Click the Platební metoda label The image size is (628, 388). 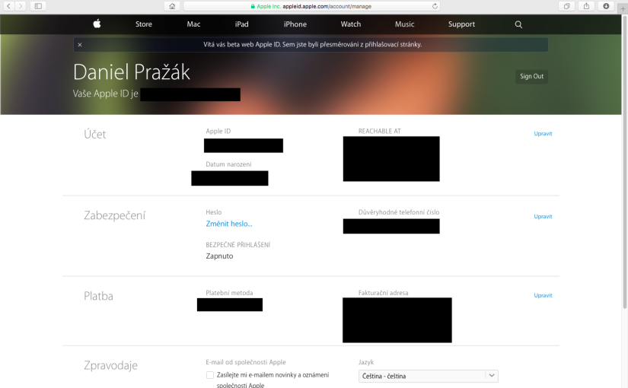(229, 293)
